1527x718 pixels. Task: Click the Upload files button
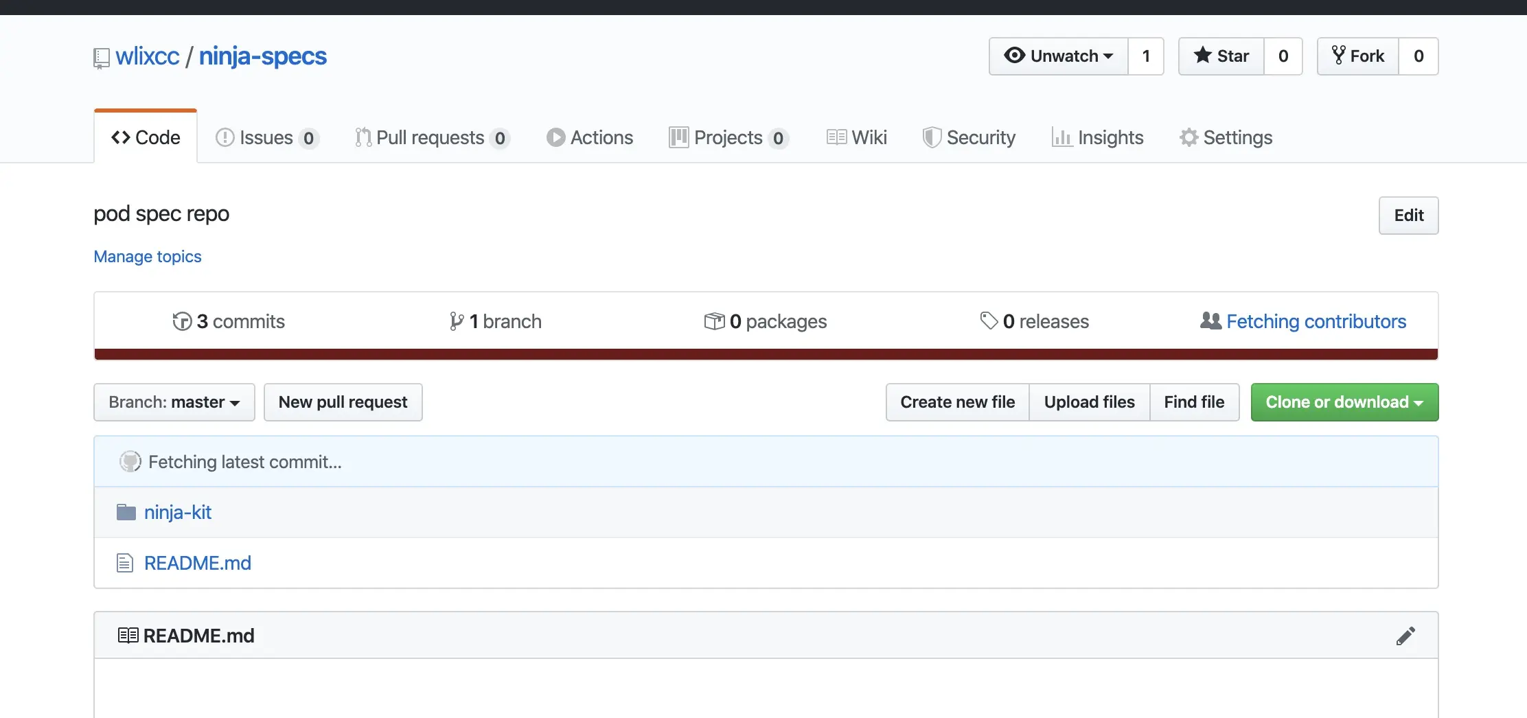point(1090,402)
